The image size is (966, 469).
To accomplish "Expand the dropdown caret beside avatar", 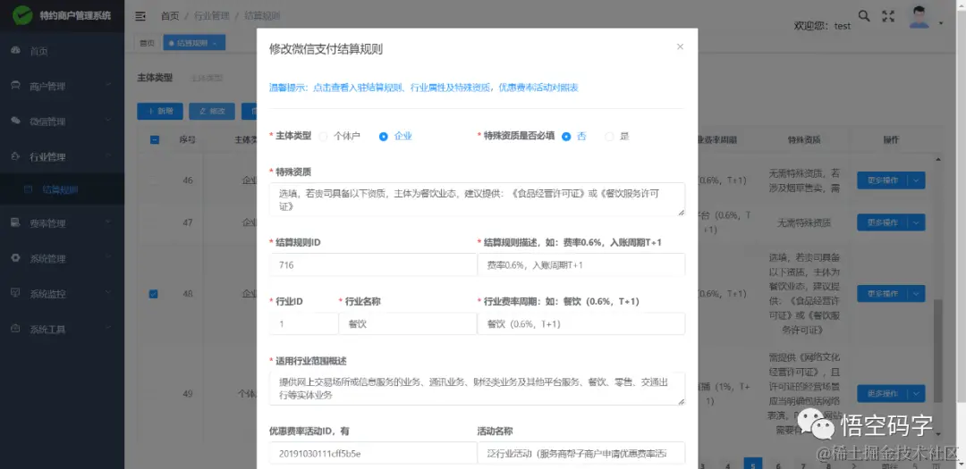I will click(941, 23).
